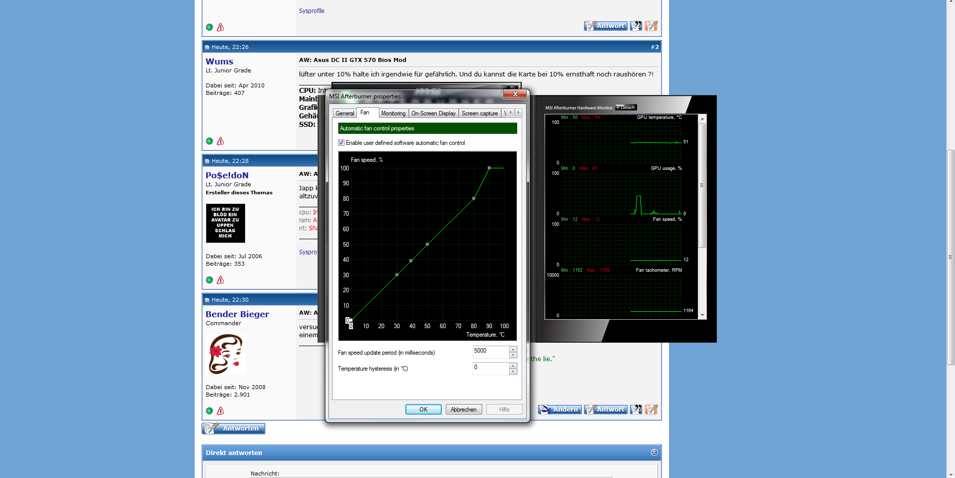Screen dimensions: 955x478
Task: Click the Abbrechen button
Action: tap(464, 410)
